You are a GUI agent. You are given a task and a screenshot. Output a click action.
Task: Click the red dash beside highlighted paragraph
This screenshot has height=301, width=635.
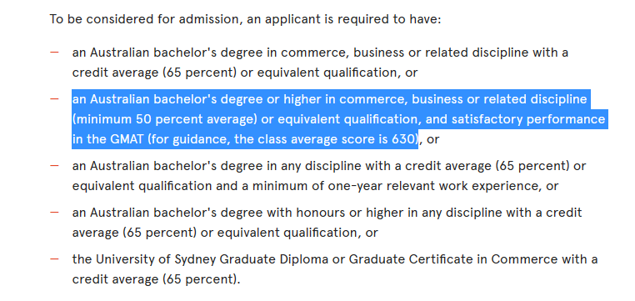pos(54,99)
